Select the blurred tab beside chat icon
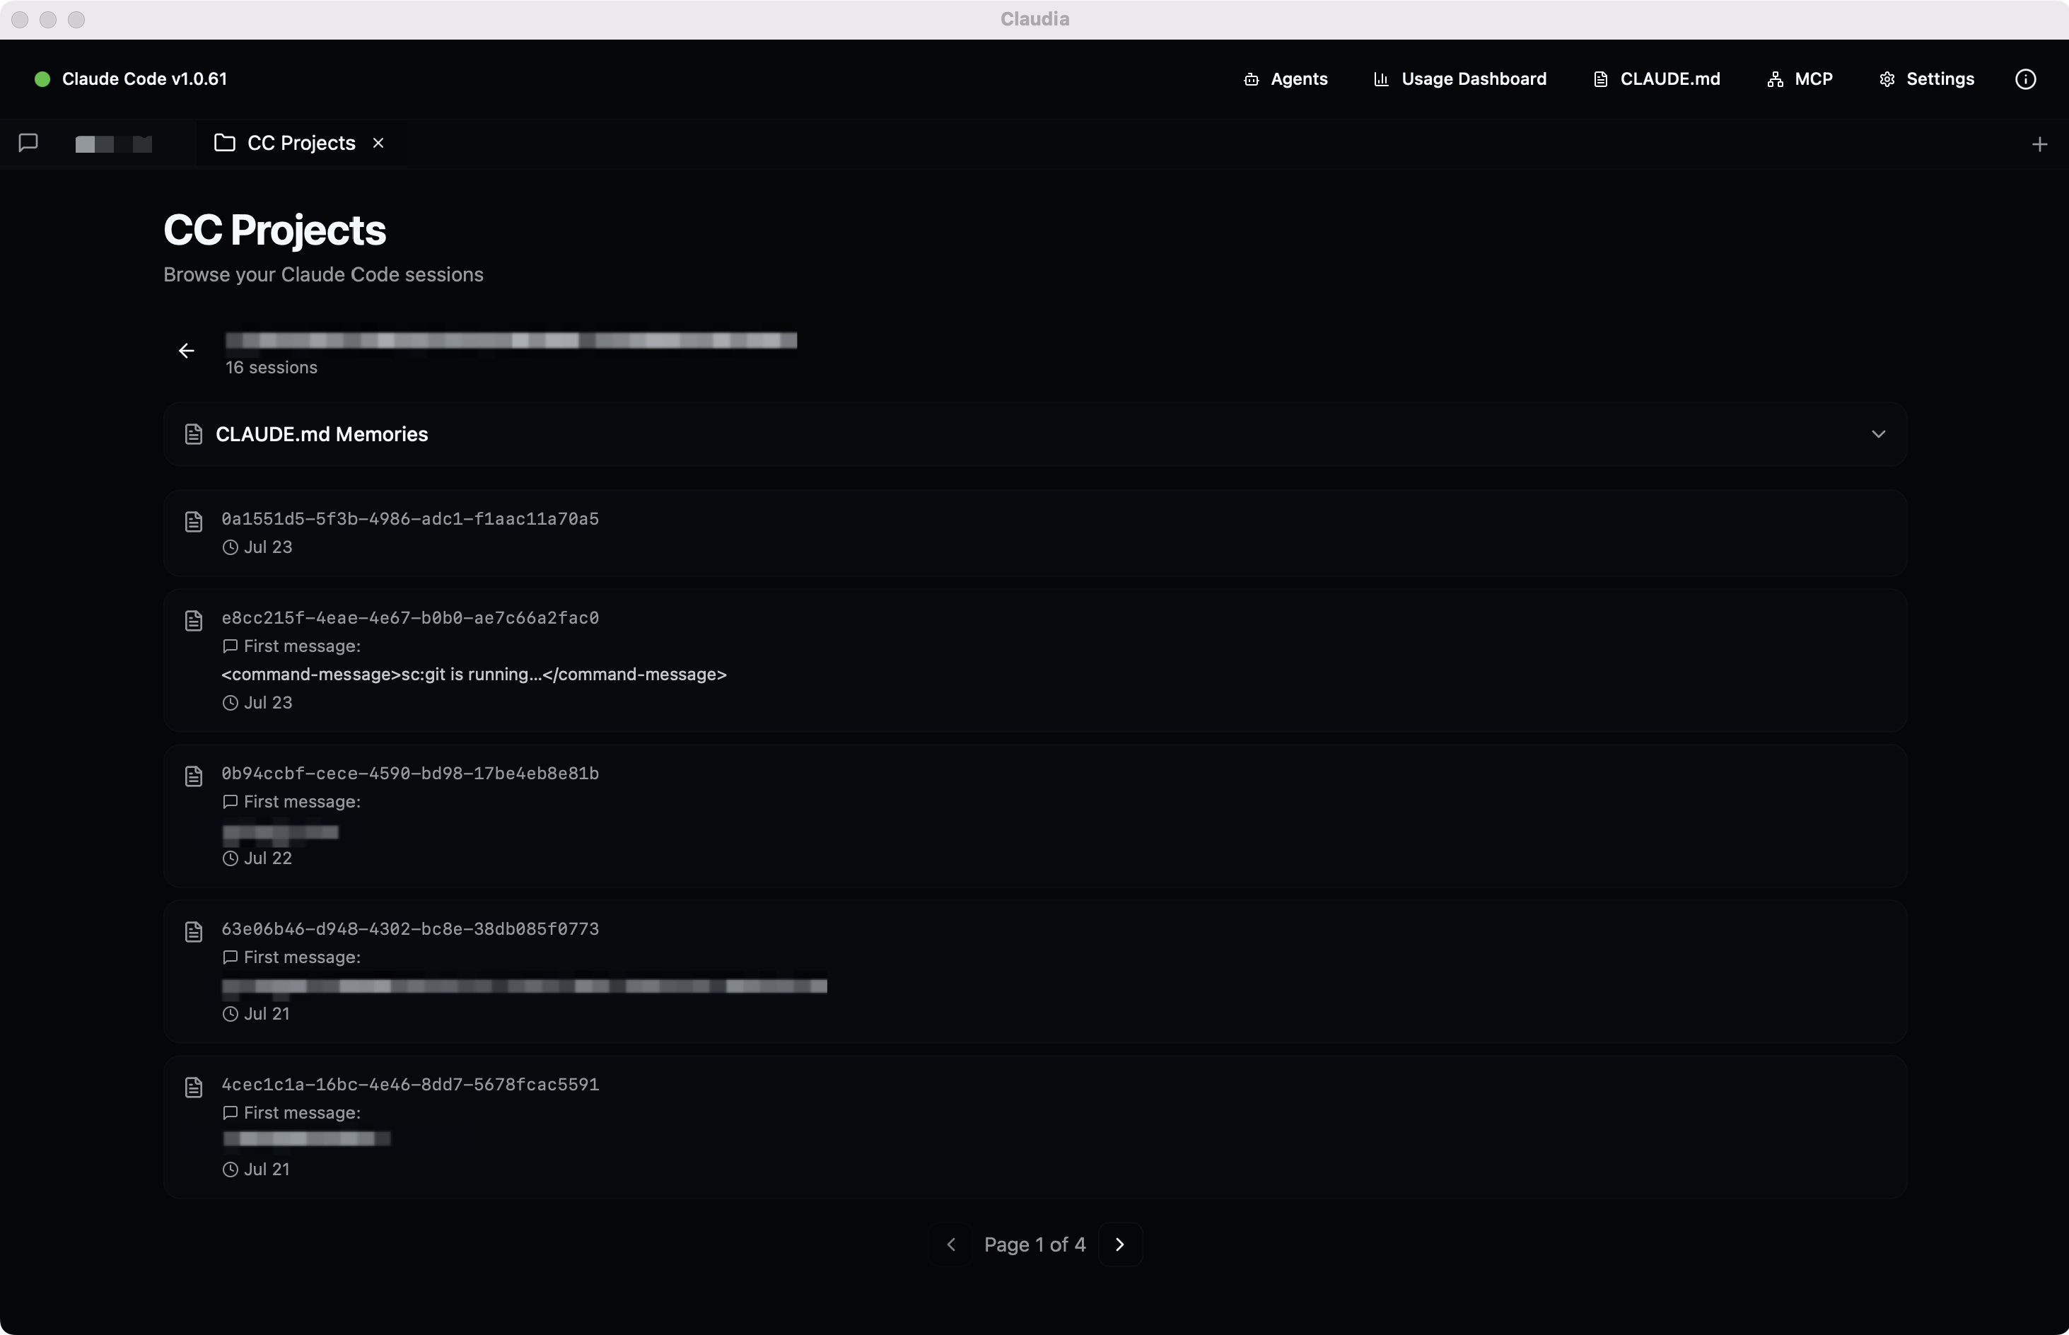 point(114,144)
